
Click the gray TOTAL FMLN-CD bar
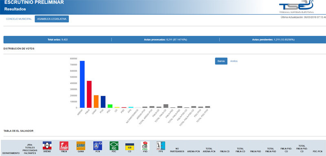[x=166, y=106]
